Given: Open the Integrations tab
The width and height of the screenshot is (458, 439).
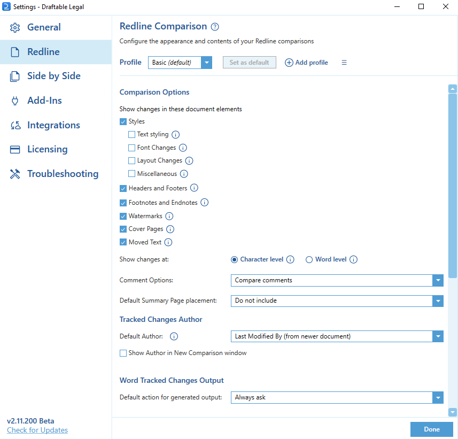Looking at the screenshot, I should point(56,125).
